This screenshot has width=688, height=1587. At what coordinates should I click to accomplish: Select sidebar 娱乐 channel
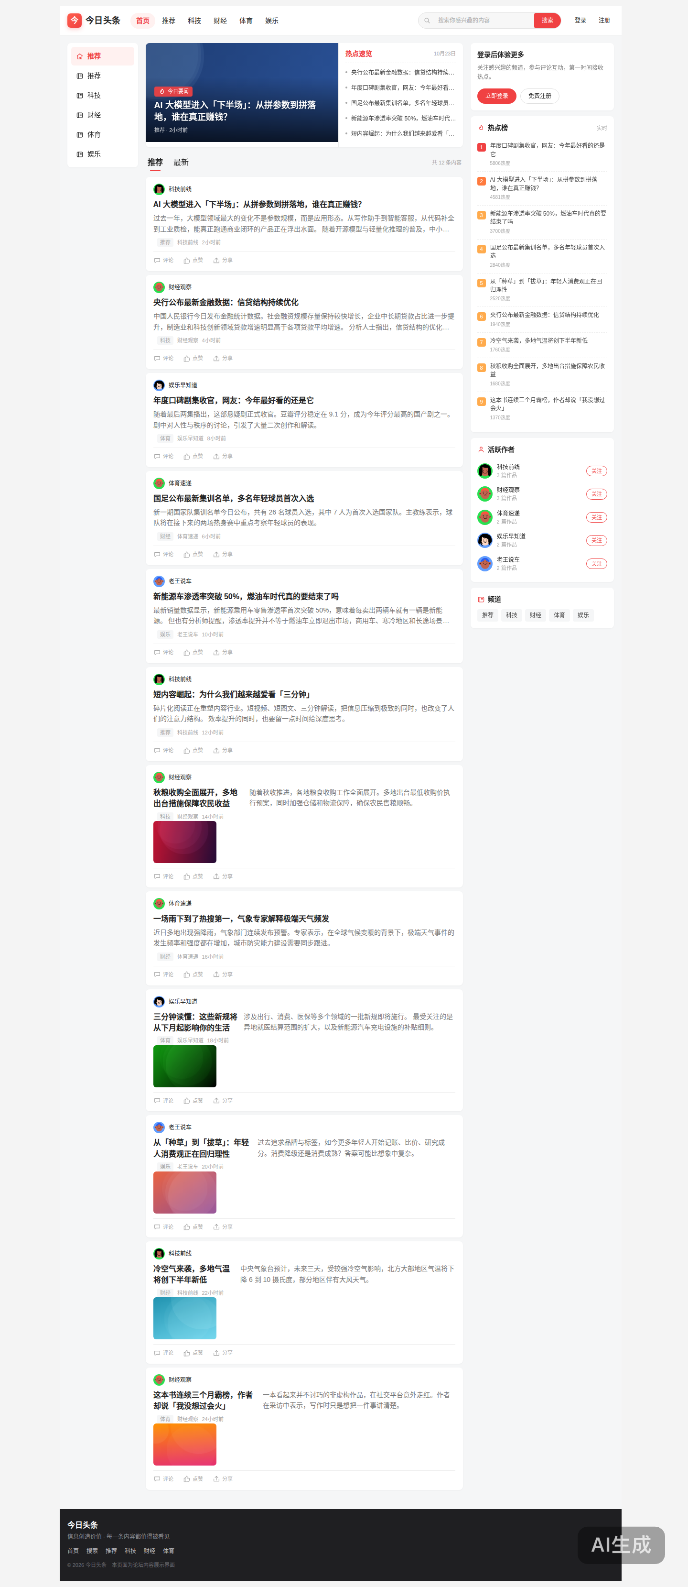coord(102,154)
